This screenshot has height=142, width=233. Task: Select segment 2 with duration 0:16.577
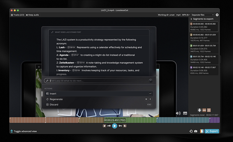pyautogui.click(x=204, y=37)
